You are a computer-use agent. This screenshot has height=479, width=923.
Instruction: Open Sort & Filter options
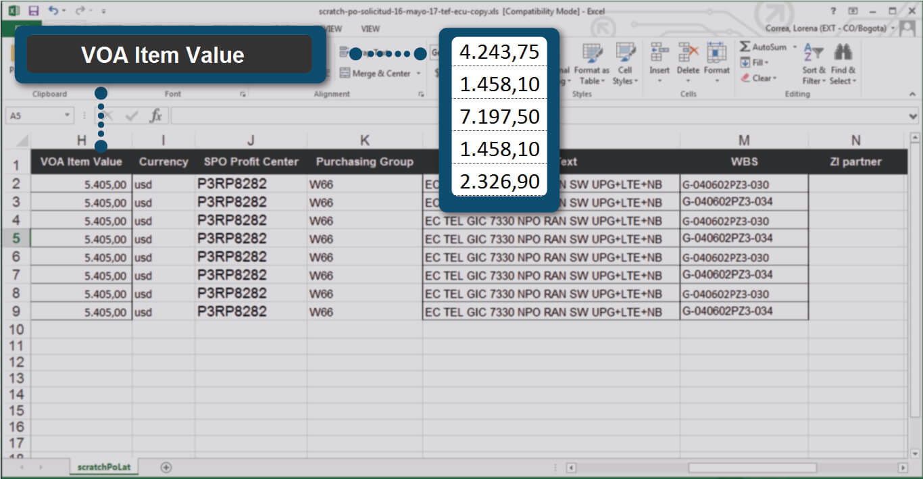point(814,65)
